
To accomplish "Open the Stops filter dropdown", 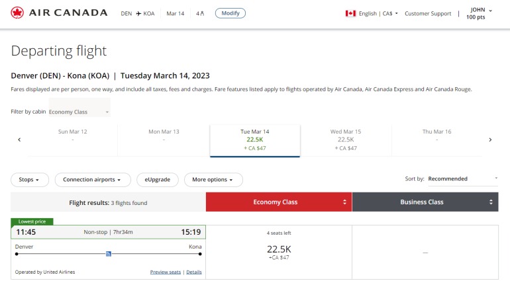I will (33, 179).
